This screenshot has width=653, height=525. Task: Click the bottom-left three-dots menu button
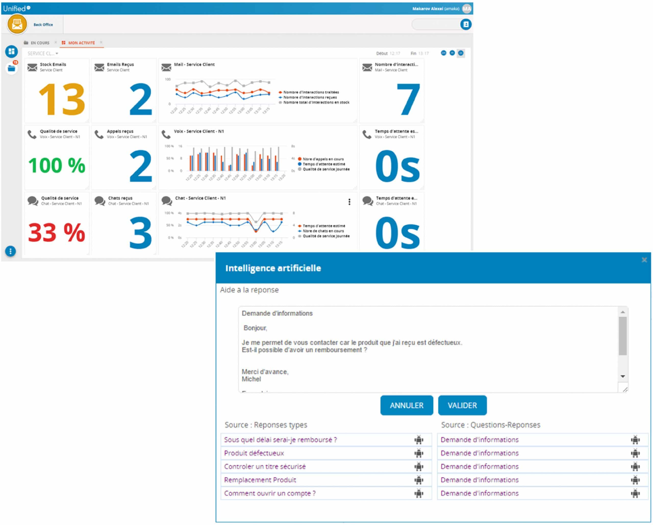pos(11,251)
